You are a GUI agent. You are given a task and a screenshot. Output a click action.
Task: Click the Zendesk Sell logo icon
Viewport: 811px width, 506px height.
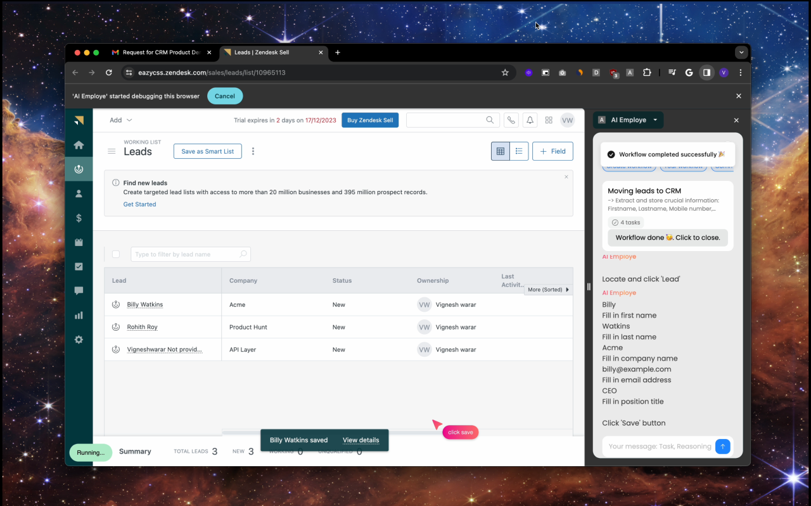pos(79,120)
